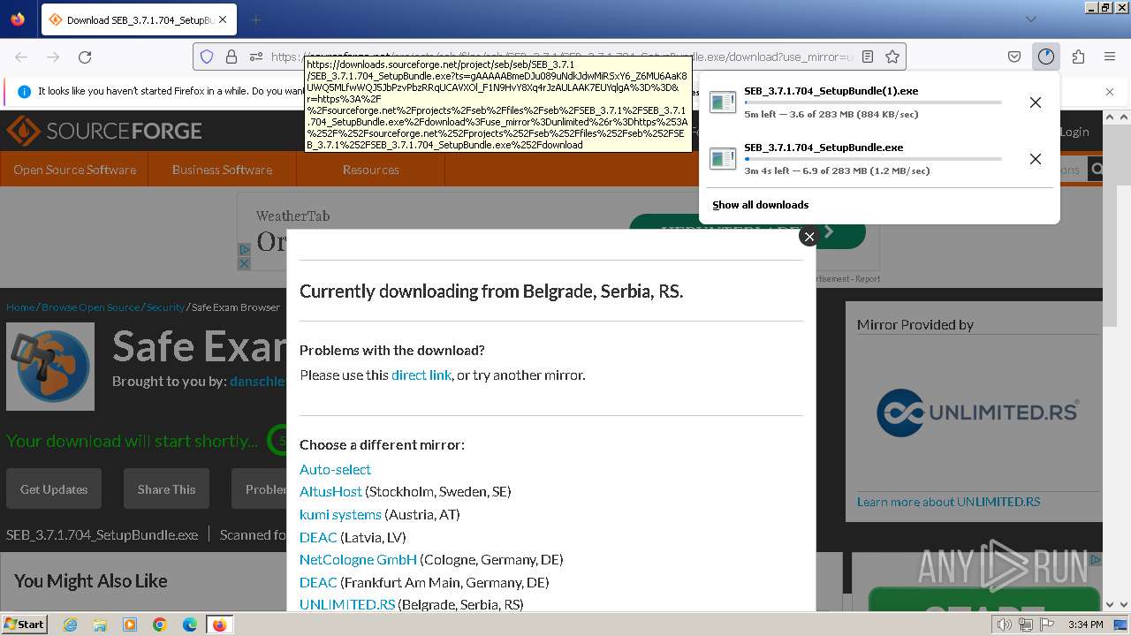
Task: Close the Download SEB tab
Action: pyautogui.click(x=222, y=19)
